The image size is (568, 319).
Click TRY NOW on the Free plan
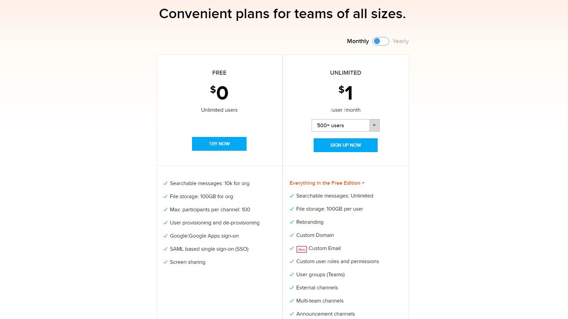tap(219, 144)
